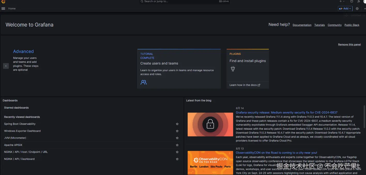This screenshot has height=175, width=366.
Task: Click the Advanced heading
Action: pos(23,51)
